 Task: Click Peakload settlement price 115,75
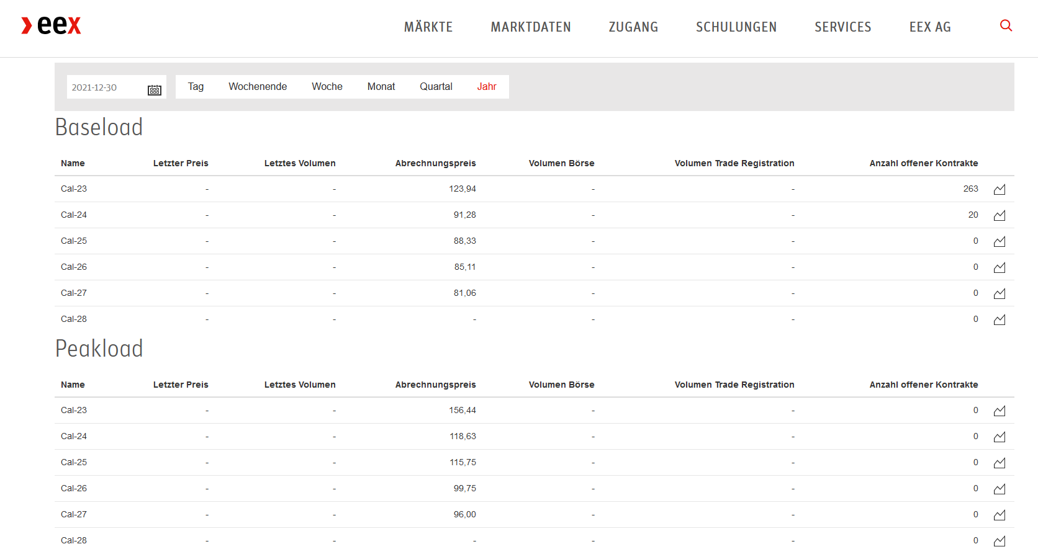[x=463, y=462]
